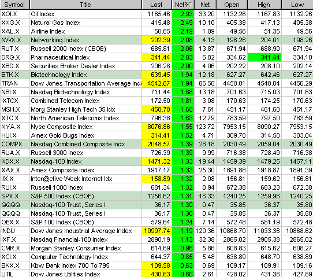Sort by the Last column header
This screenshot has height=277, width=313.
click(156, 5)
